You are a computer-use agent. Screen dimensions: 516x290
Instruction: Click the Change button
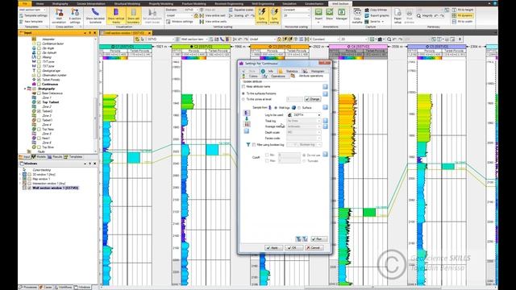coord(312,99)
